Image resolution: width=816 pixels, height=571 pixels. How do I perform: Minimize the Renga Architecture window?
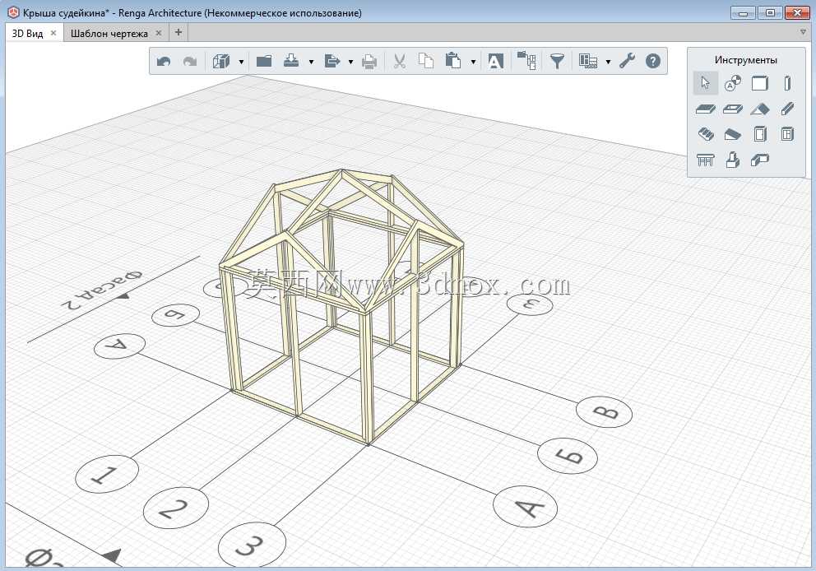(x=743, y=13)
